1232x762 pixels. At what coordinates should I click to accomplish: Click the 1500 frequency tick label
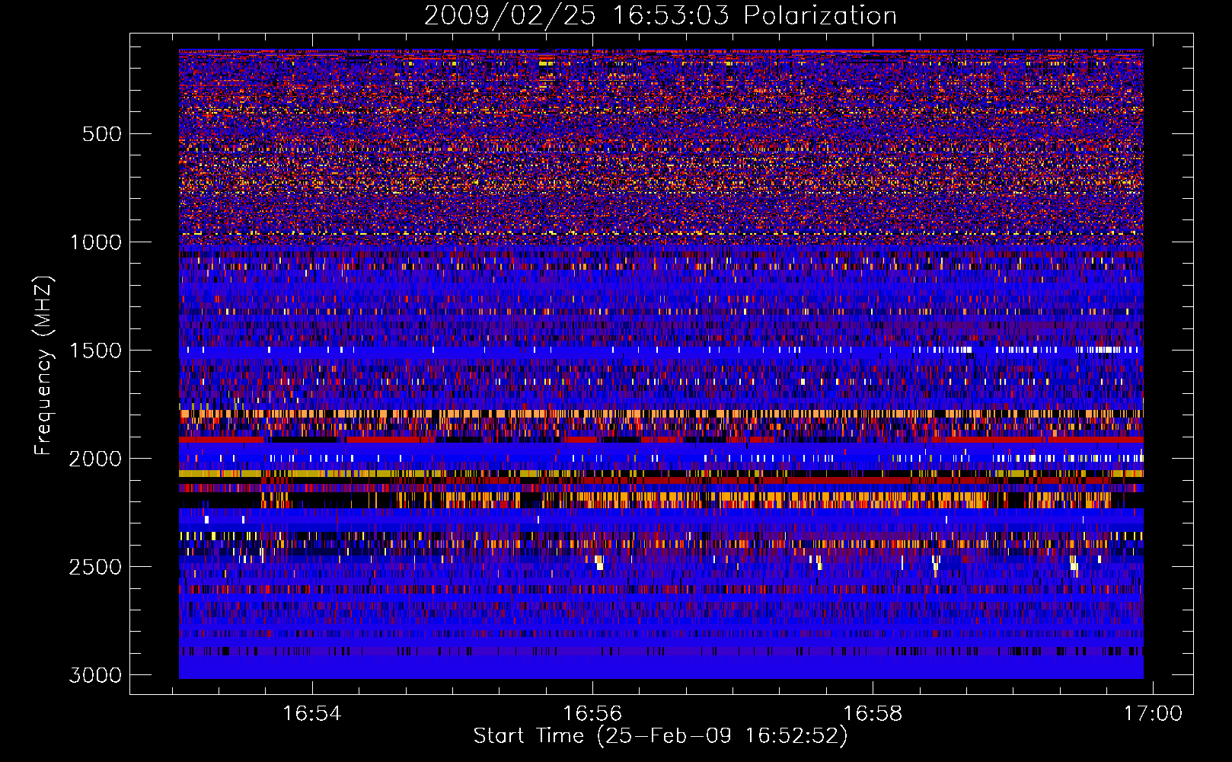[x=95, y=351]
